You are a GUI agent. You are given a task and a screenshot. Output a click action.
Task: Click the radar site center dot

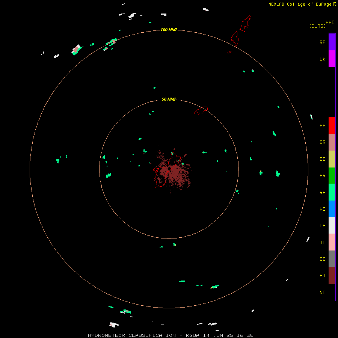(x=169, y=168)
